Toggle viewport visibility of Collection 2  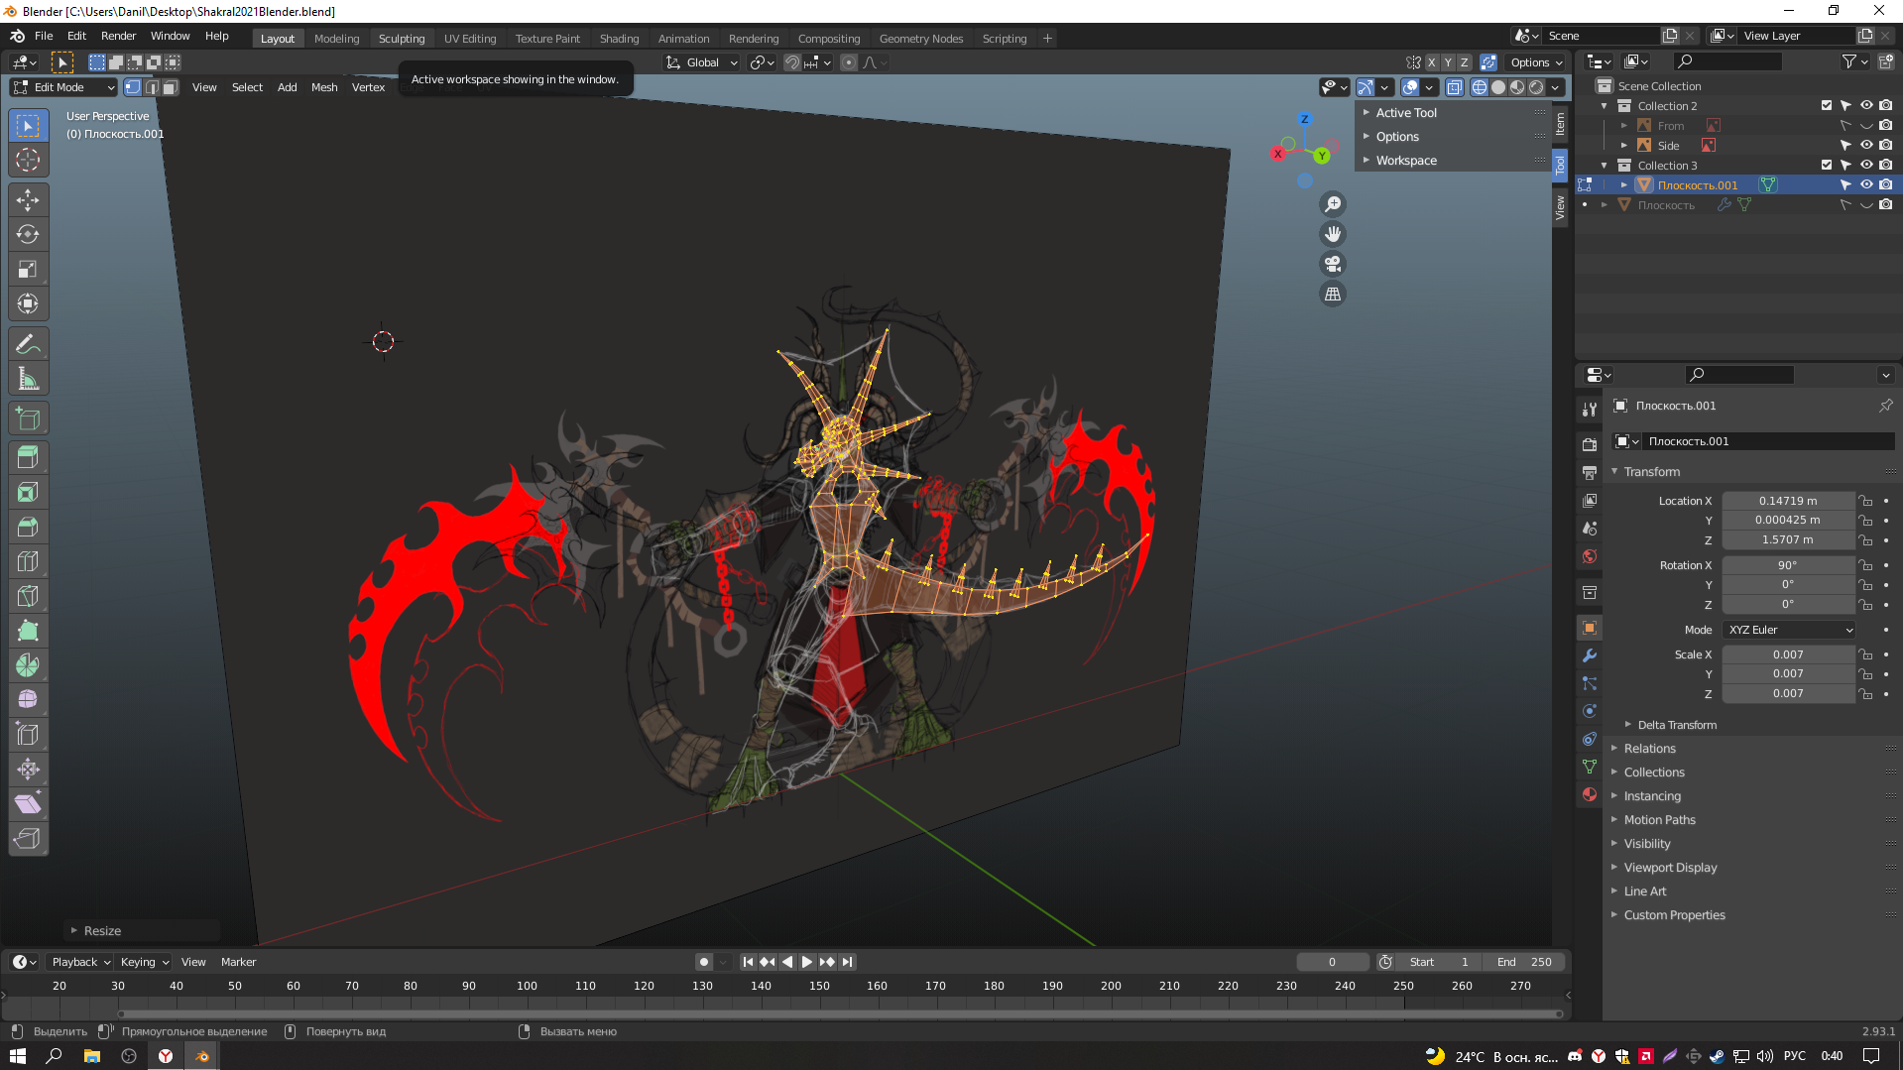pos(1866,106)
